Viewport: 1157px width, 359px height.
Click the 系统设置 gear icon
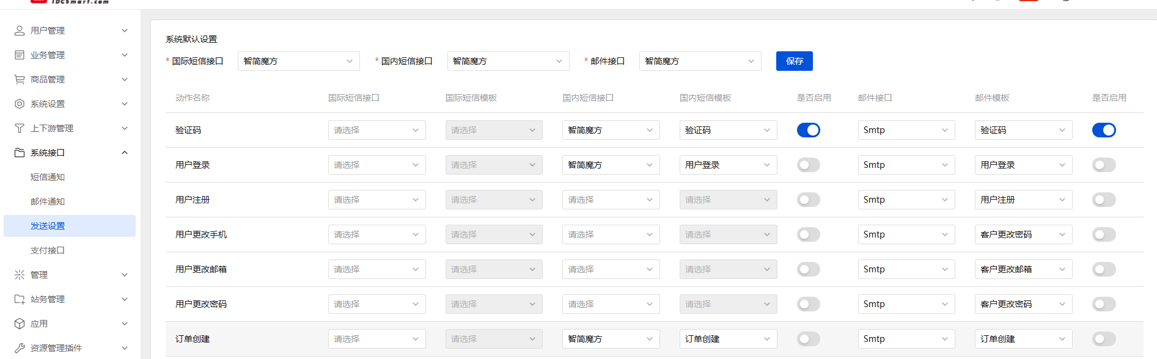pos(20,104)
